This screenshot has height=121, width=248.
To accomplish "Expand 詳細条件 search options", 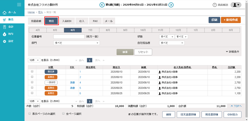I will click(x=232, y=52).
